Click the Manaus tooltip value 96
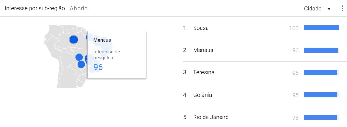Screen dimensions: 347x127 tap(98, 67)
